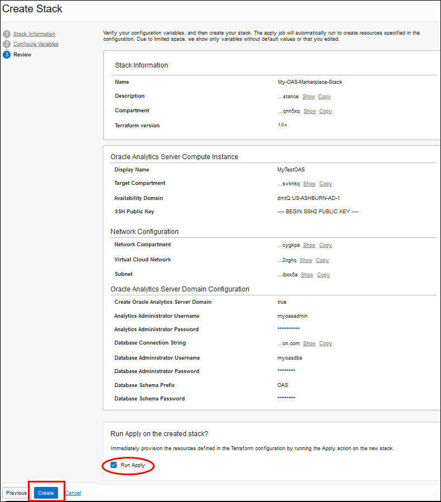
Task: Click the Database Connection String label
Action: pos(150,343)
